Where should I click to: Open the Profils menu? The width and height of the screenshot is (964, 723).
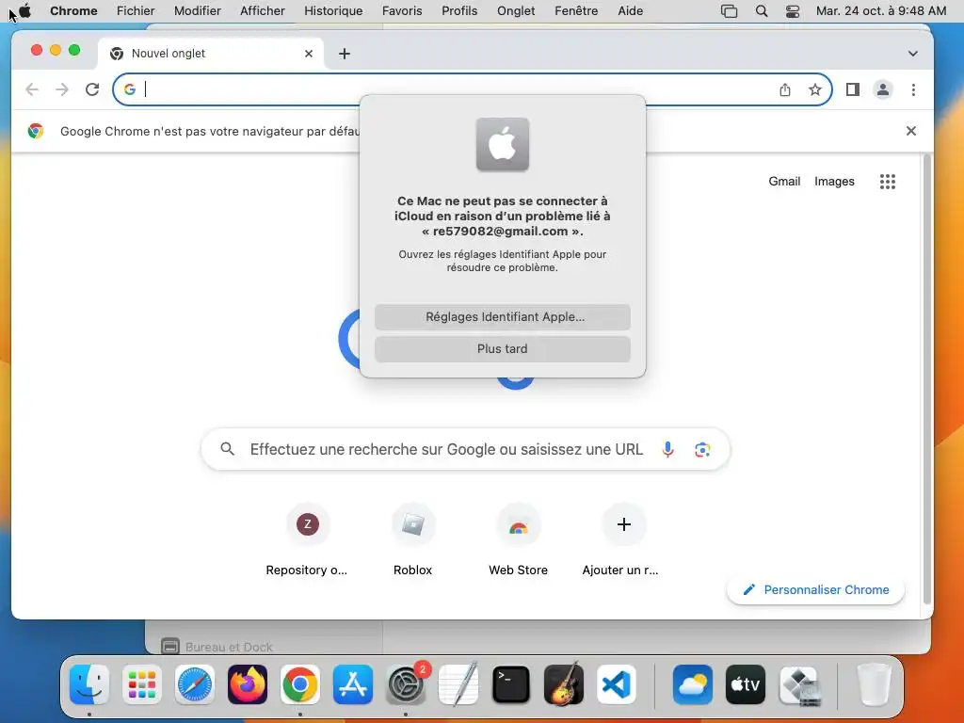point(459,10)
